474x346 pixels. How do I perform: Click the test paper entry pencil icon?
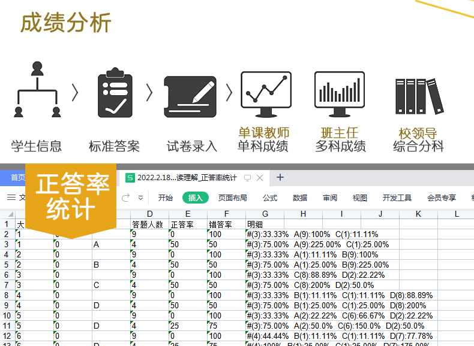click(x=190, y=96)
